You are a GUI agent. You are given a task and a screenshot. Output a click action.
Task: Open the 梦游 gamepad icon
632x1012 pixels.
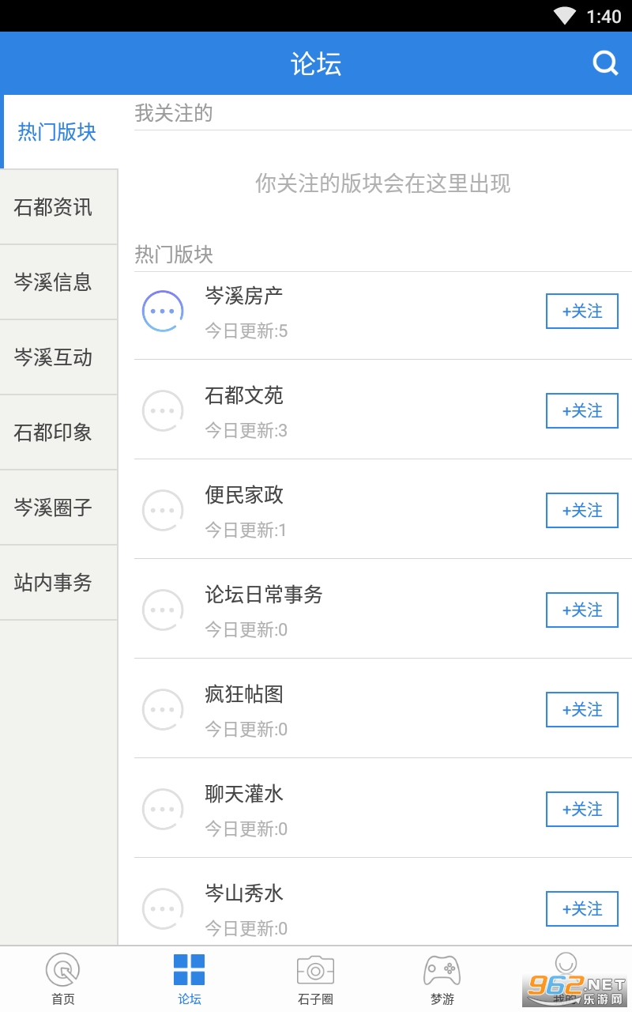(442, 970)
